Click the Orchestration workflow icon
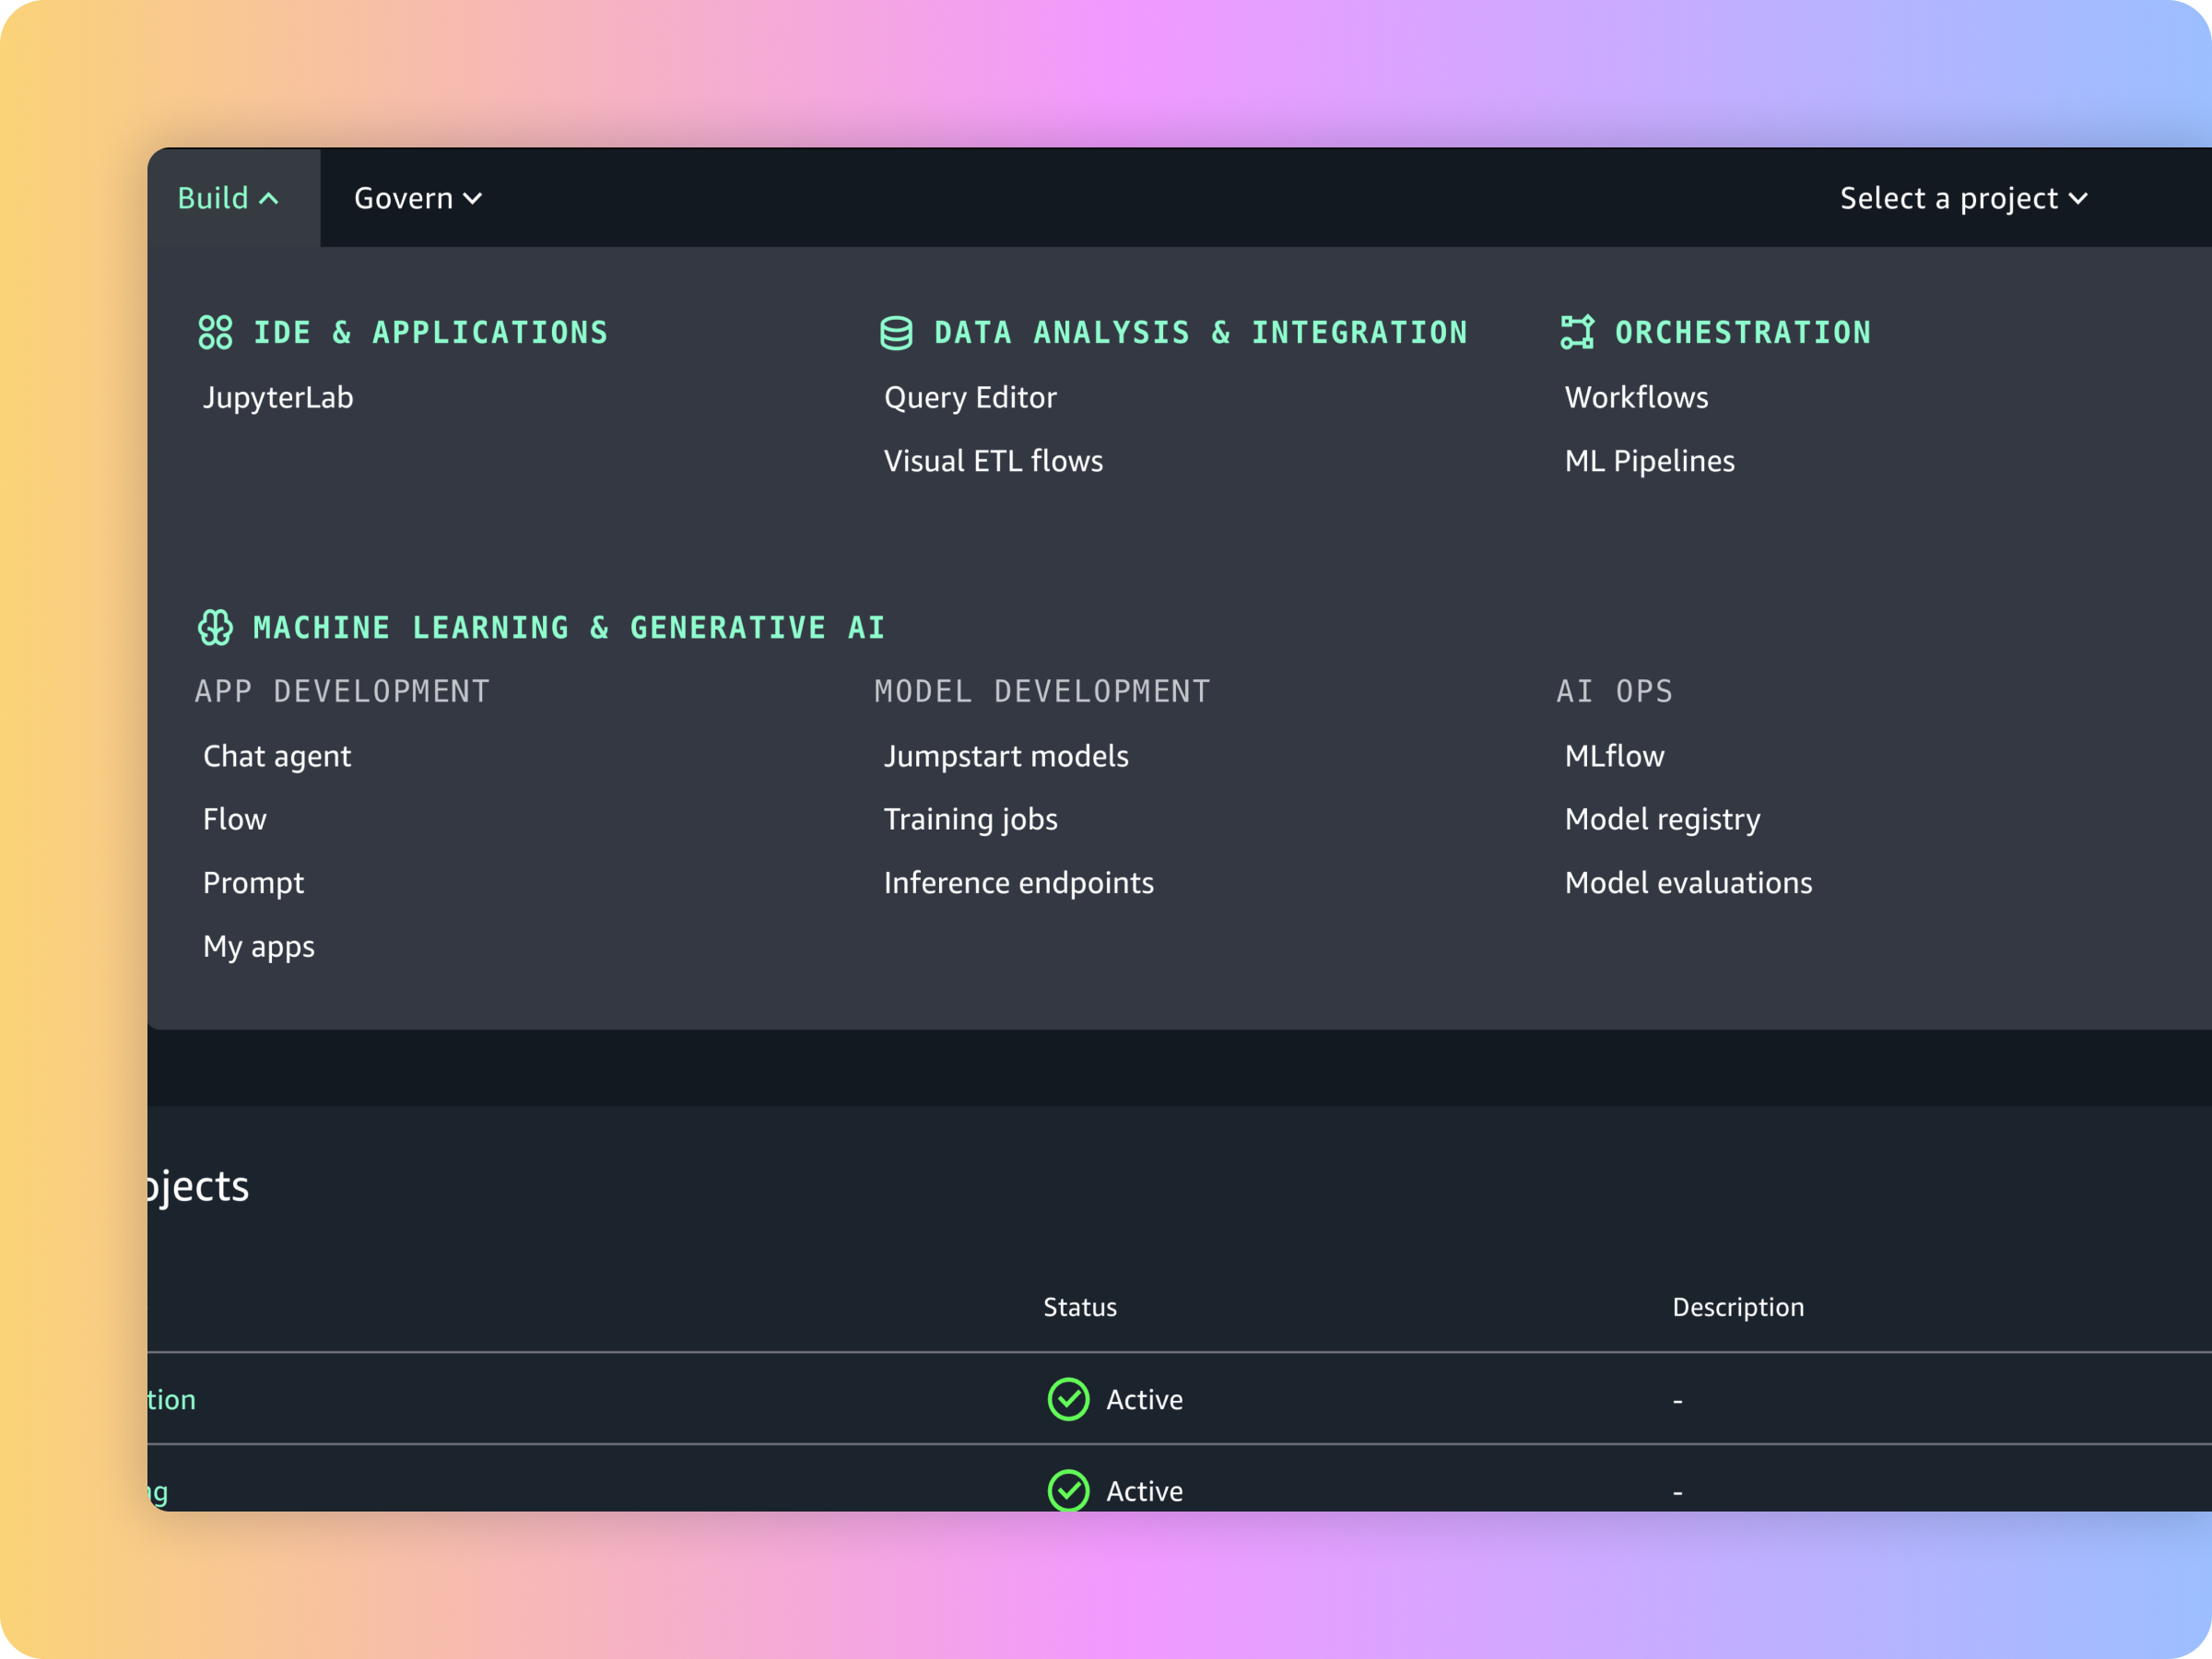This screenshot has width=2212, height=1659. point(1577,332)
